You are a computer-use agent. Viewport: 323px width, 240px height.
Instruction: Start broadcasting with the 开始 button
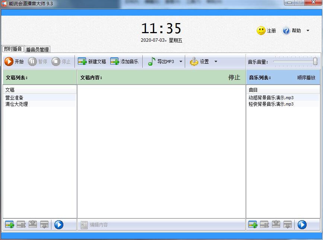[14, 61]
